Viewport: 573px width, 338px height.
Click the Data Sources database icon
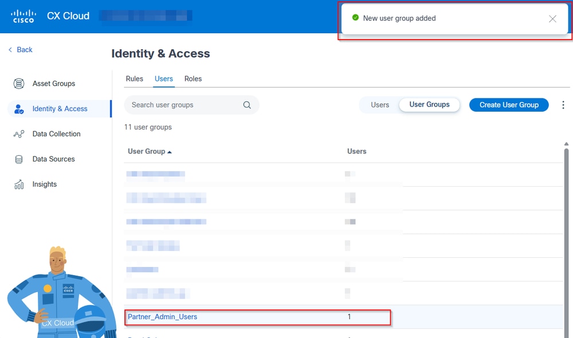coord(19,159)
